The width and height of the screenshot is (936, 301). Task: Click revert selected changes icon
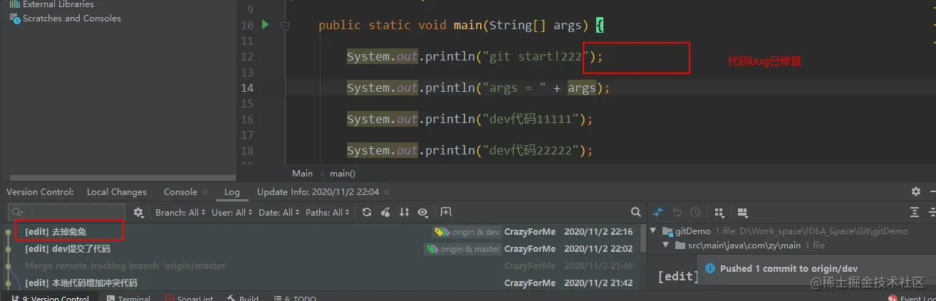click(677, 212)
